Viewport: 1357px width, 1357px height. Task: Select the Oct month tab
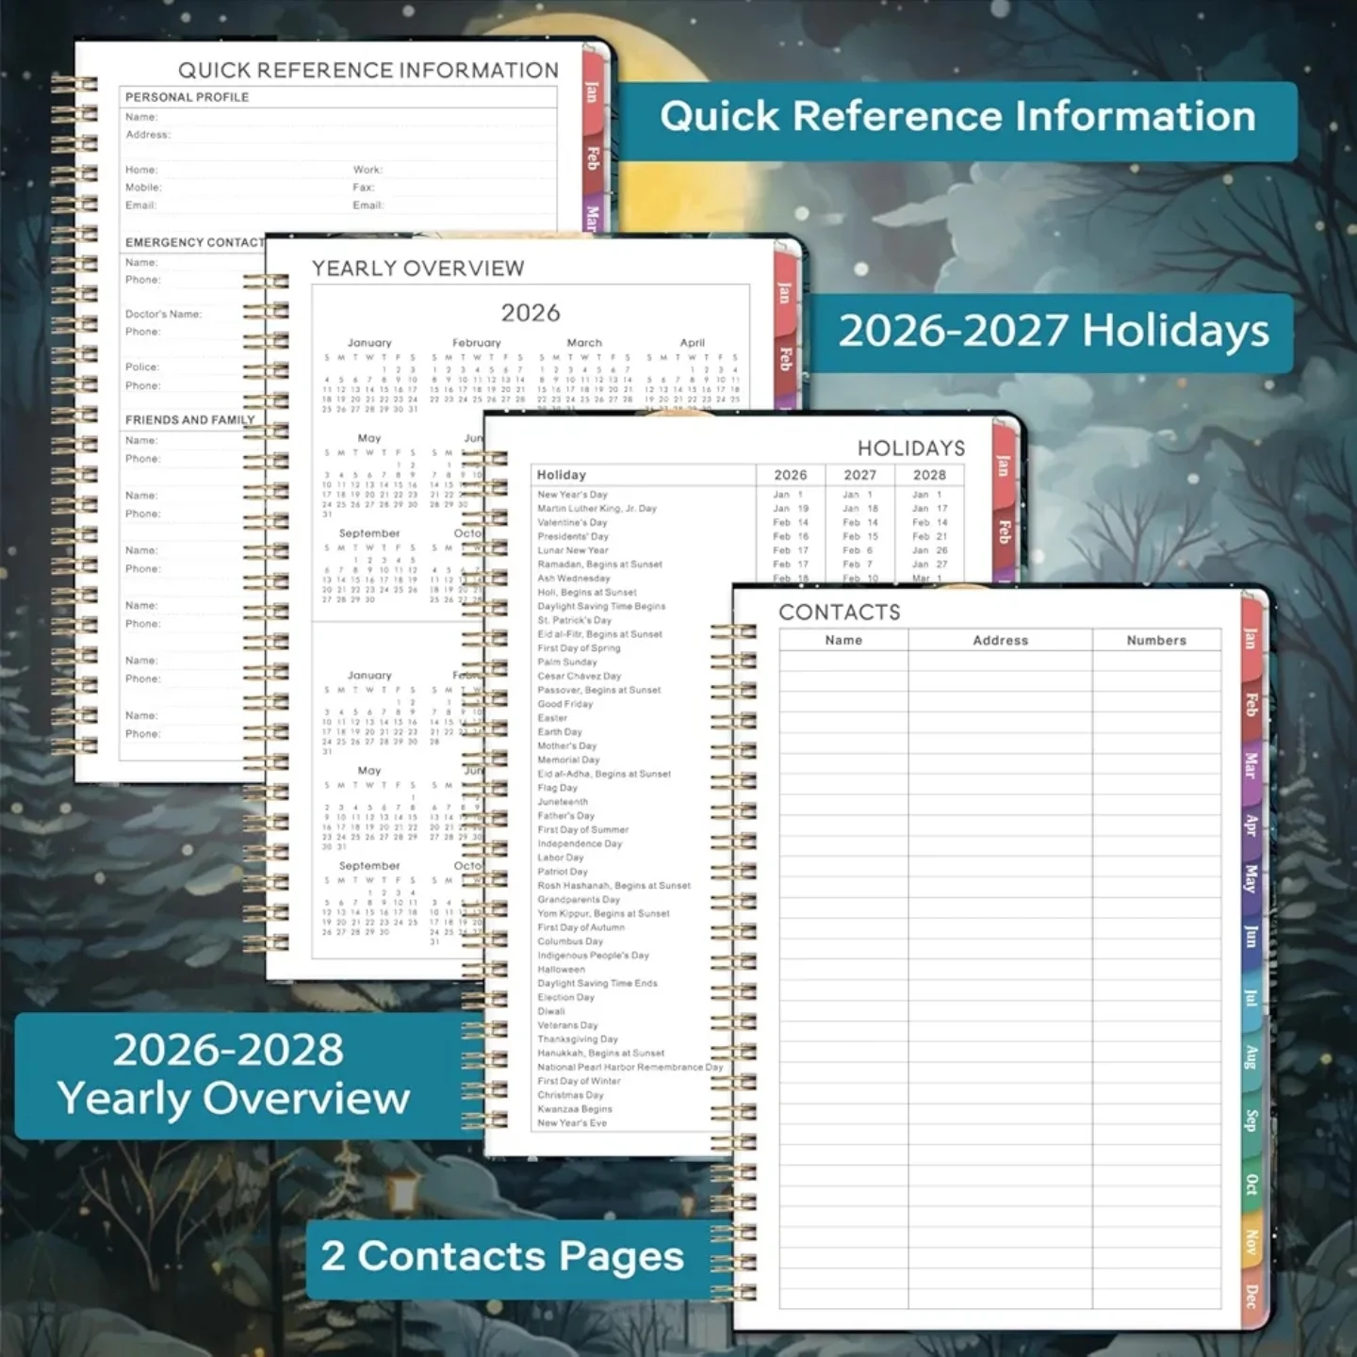[x=1251, y=1184]
